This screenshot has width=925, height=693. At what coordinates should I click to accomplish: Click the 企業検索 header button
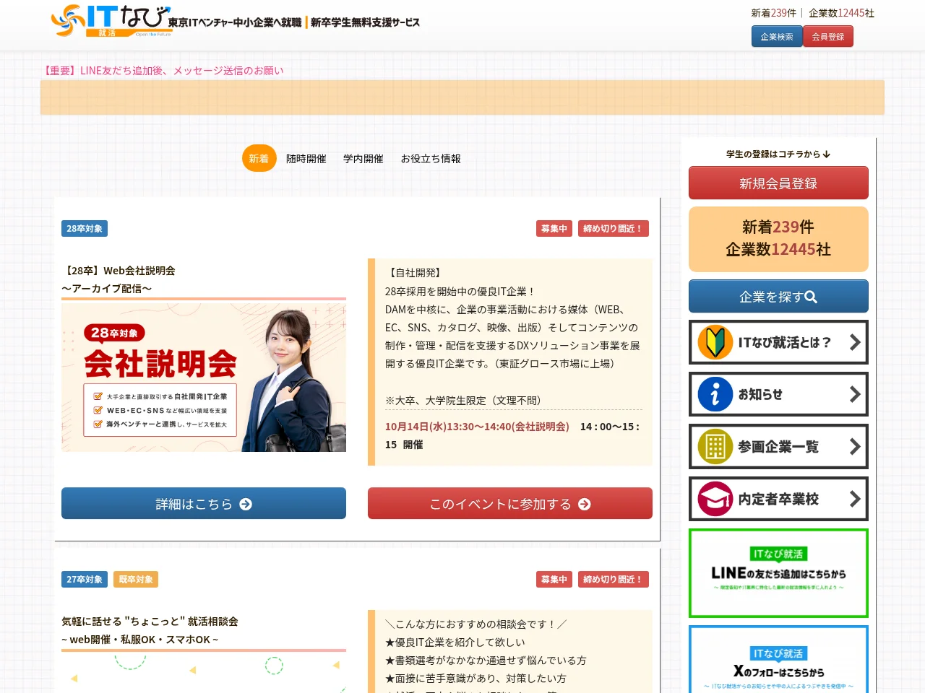click(777, 36)
